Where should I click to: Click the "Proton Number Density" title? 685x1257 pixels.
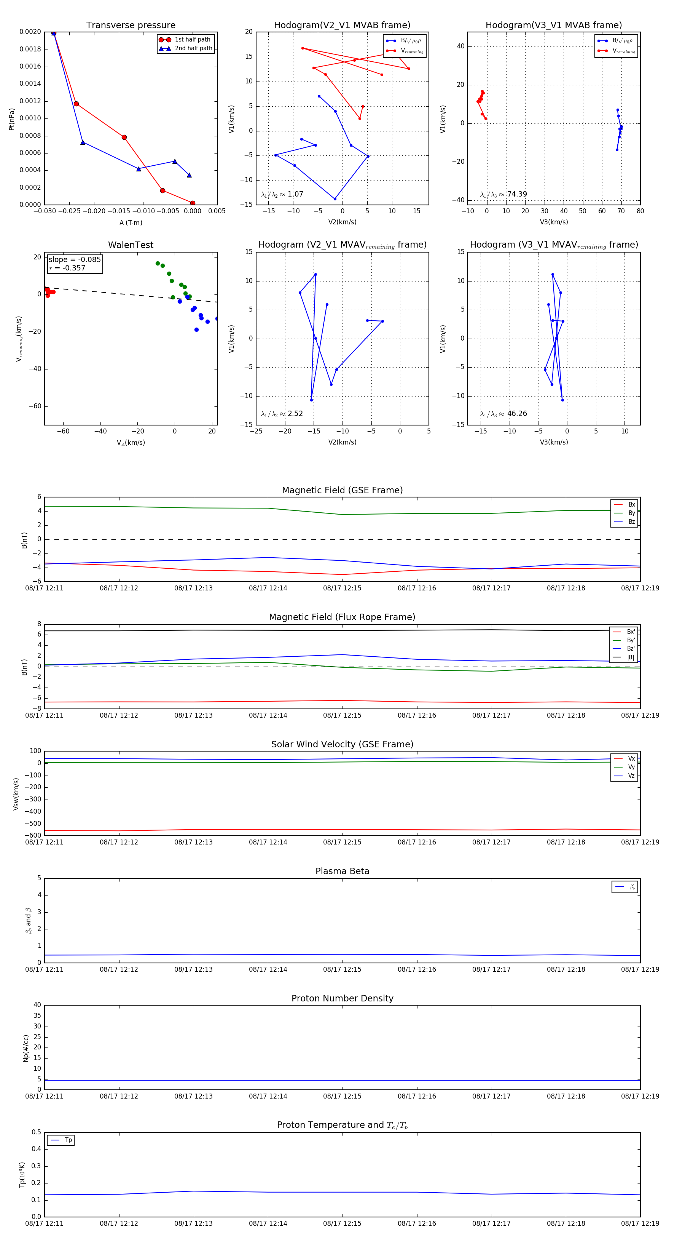(x=342, y=998)
